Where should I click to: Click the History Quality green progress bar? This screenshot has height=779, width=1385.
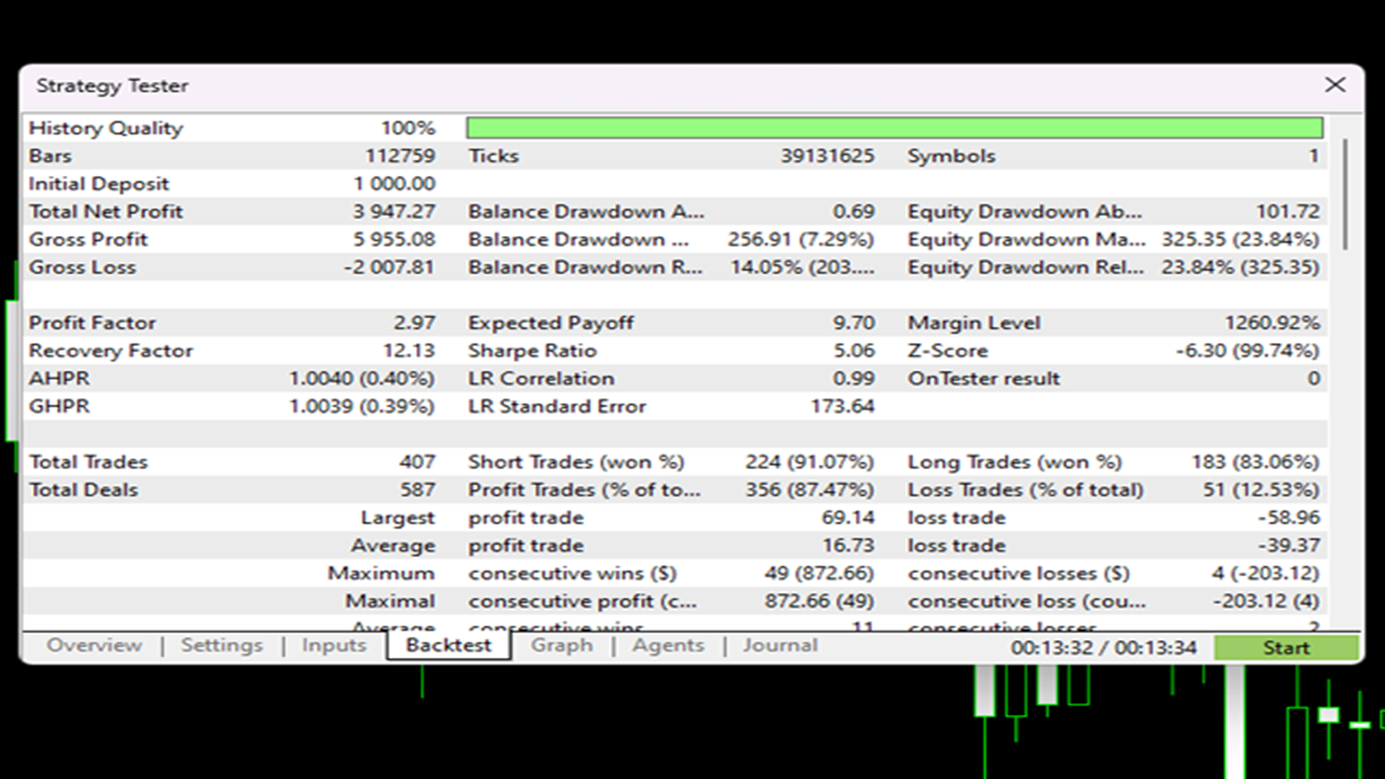pyautogui.click(x=894, y=128)
